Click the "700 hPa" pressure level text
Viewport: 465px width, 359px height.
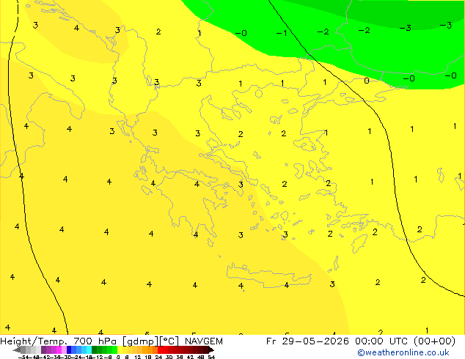point(95,341)
